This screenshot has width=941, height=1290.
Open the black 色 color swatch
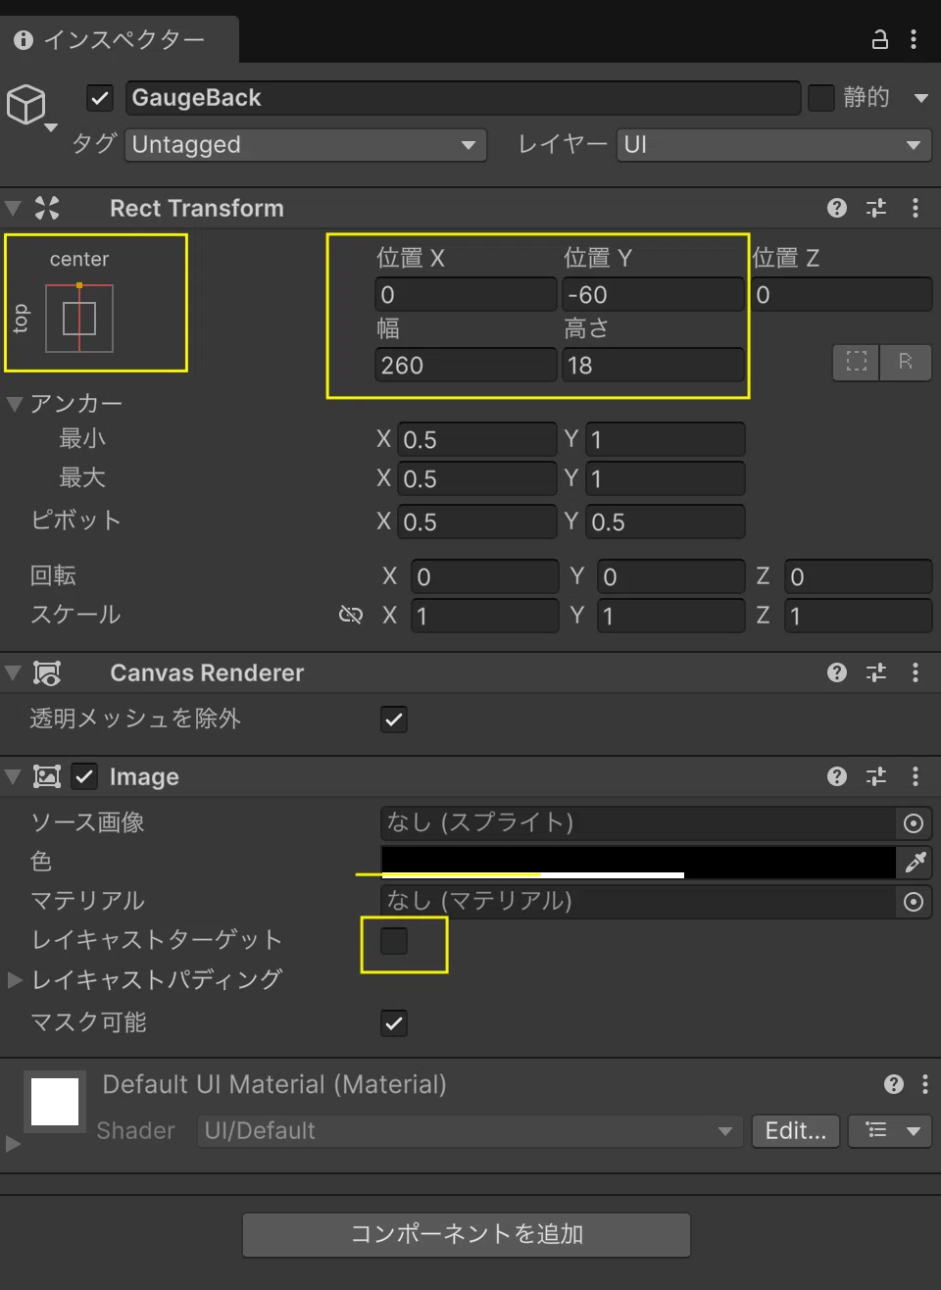click(x=638, y=863)
